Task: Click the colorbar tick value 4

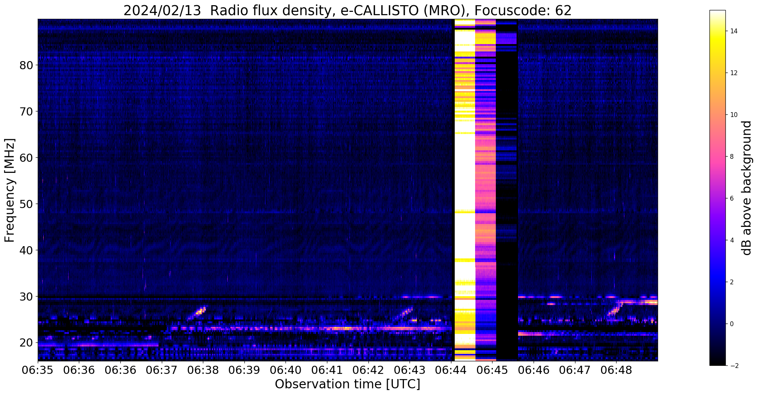Action: point(732,240)
